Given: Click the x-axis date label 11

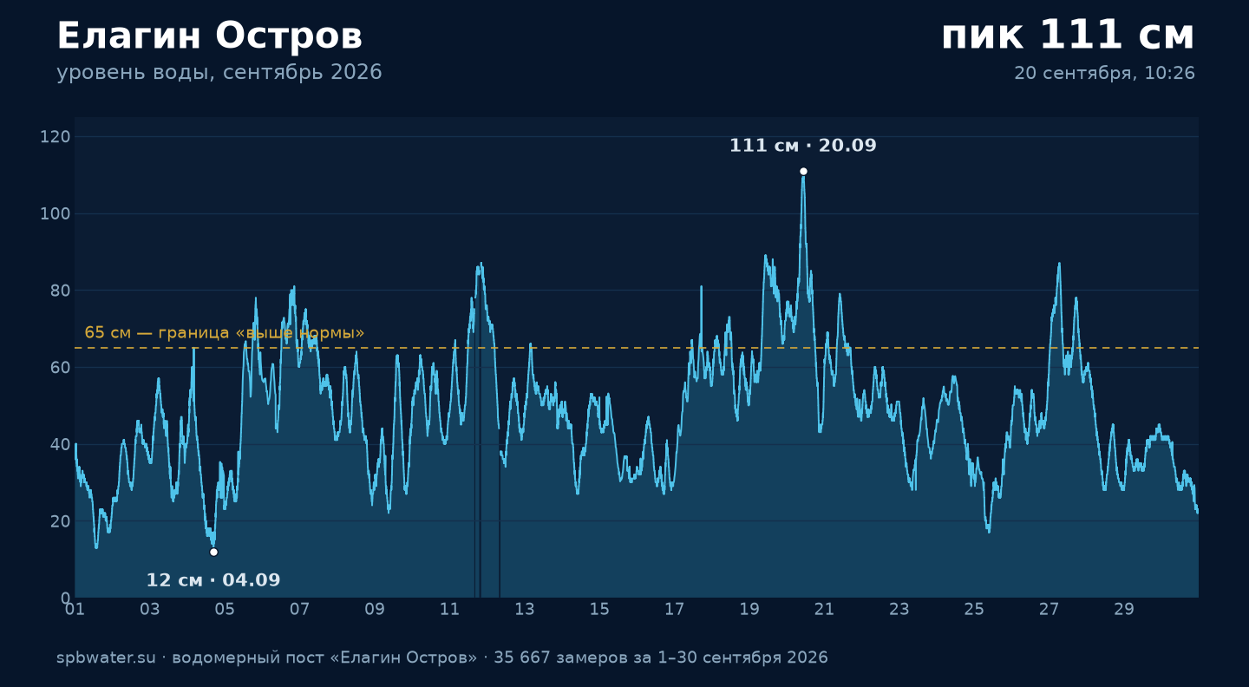Looking at the screenshot, I should coord(449,609).
